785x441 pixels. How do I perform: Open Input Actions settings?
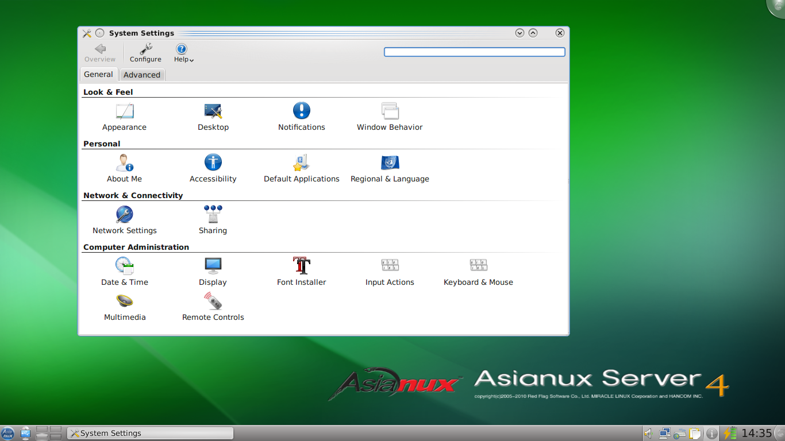pyautogui.click(x=390, y=272)
